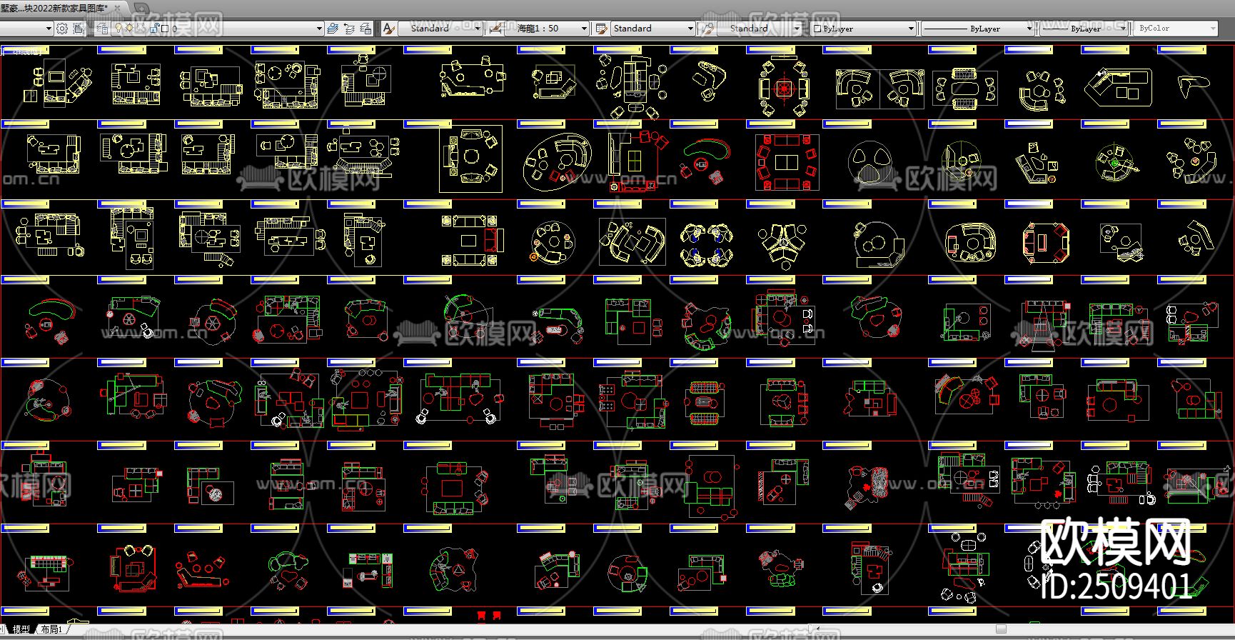Click the workspace icon beside the settings gear
Image resolution: width=1235 pixels, height=640 pixels.
tap(79, 29)
